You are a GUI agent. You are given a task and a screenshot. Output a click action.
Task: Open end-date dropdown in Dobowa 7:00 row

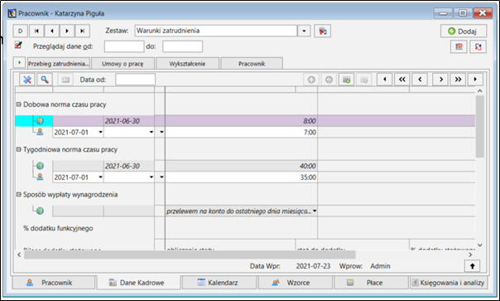[151, 132]
